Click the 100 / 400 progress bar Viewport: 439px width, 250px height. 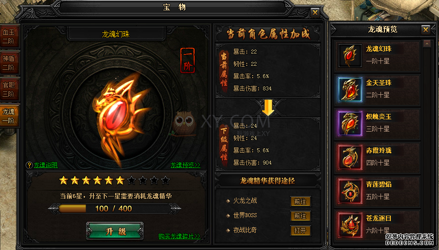click(x=115, y=209)
